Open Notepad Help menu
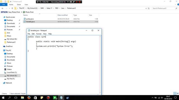Image resolution: width=179 pixels, height=100 pixels. [x=50, y=34]
